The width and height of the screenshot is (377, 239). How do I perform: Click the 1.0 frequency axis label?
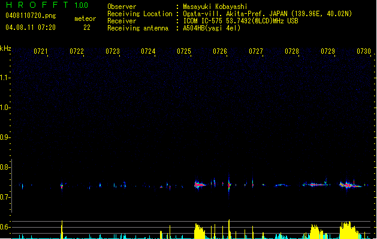coord(5,108)
